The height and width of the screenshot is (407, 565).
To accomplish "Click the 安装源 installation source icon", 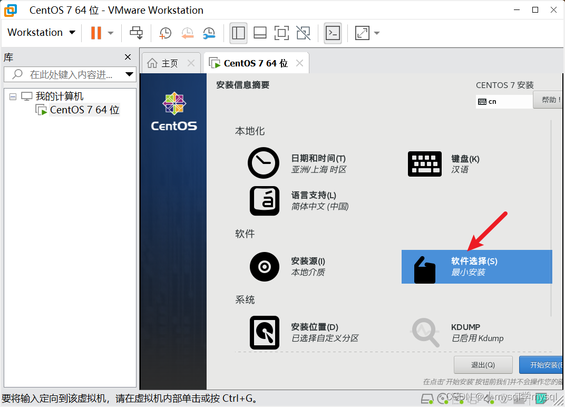I will coord(264,267).
